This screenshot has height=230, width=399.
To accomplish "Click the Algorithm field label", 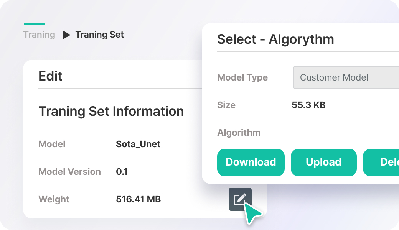I will (x=239, y=133).
